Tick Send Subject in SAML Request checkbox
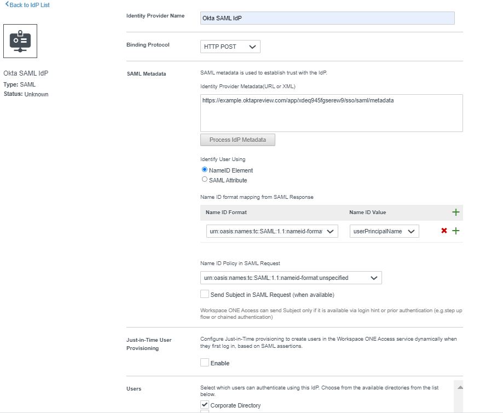503x413 pixels. tap(205, 294)
